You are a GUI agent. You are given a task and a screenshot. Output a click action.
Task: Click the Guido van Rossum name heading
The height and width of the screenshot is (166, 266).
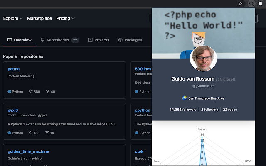[x=193, y=79]
